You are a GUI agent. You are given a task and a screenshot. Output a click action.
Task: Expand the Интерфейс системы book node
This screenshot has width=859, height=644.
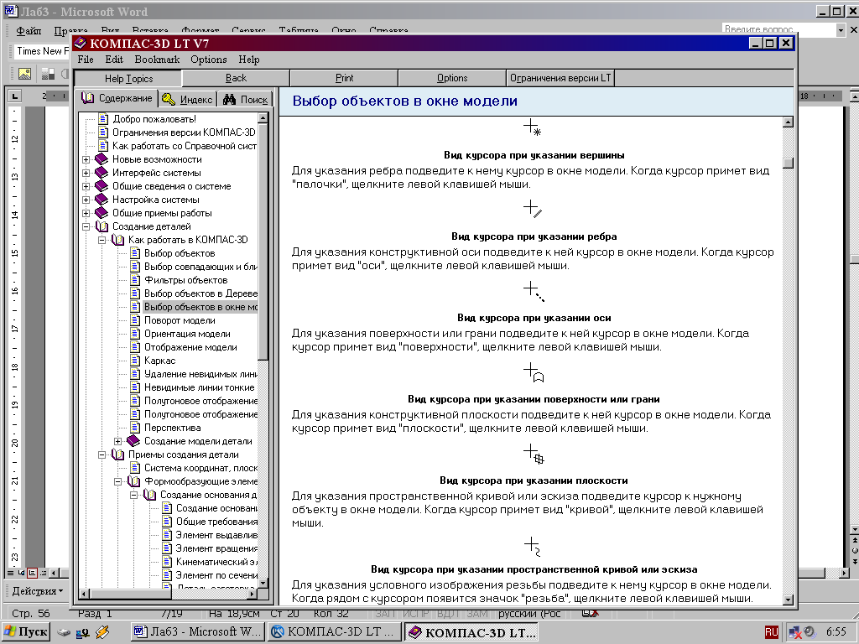(86, 173)
